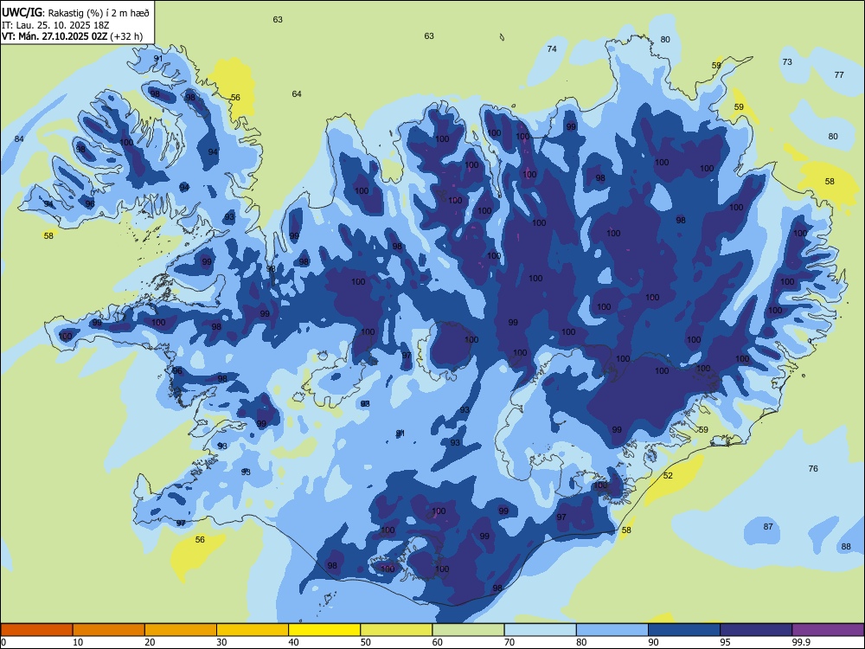Click the 20–30 amber legend swatch

(x=181, y=630)
